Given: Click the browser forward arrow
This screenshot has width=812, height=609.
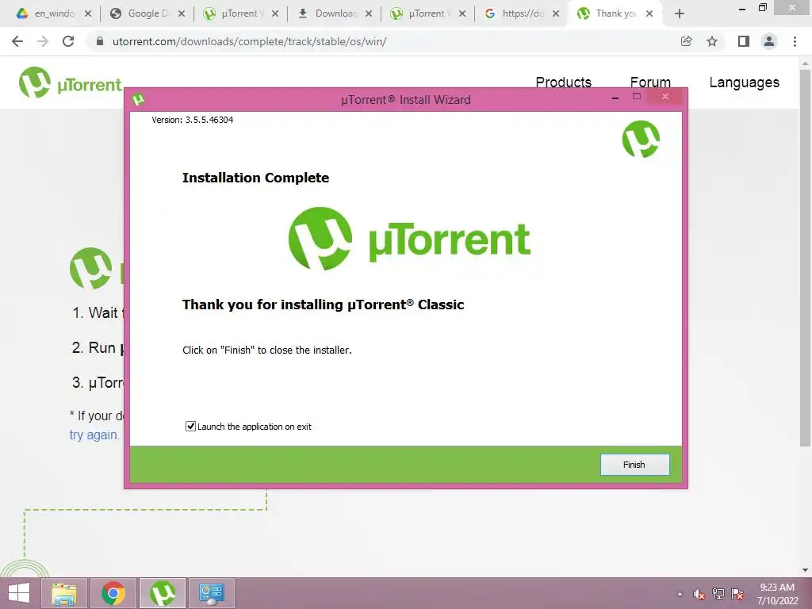Looking at the screenshot, I should [43, 41].
